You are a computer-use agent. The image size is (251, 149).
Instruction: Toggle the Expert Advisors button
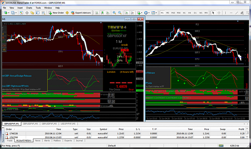pos(81,13)
